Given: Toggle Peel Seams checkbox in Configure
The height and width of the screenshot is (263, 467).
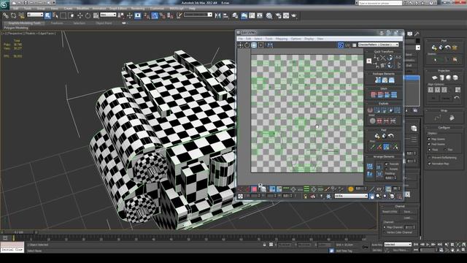Looking at the screenshot, I should (x=429, y=145).
